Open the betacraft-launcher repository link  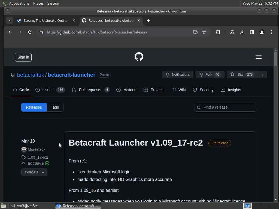click(x=72, y=75)
